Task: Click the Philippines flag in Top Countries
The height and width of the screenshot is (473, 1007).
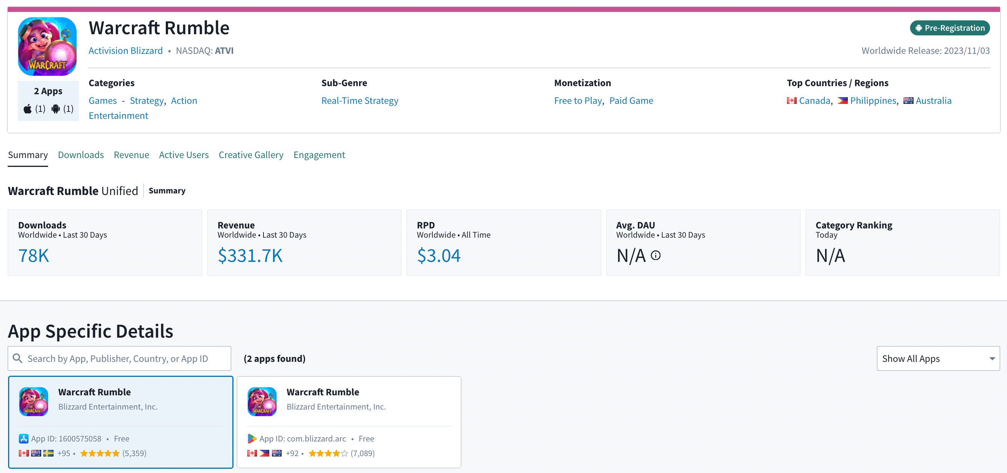Action: coord(843,100)
